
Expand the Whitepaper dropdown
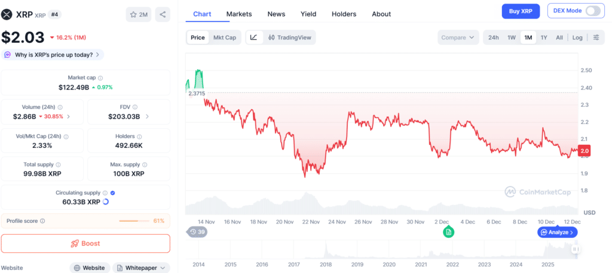pyautogui.click(x=141, y=268)
